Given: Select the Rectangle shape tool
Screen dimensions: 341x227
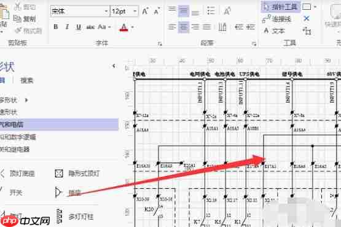Looking at the screenshot, I should click(x=307, y=7).
